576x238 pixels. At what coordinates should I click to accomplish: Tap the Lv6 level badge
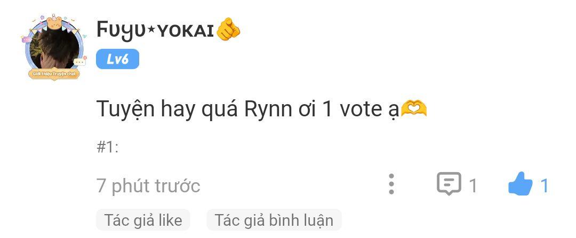[117, 59]
